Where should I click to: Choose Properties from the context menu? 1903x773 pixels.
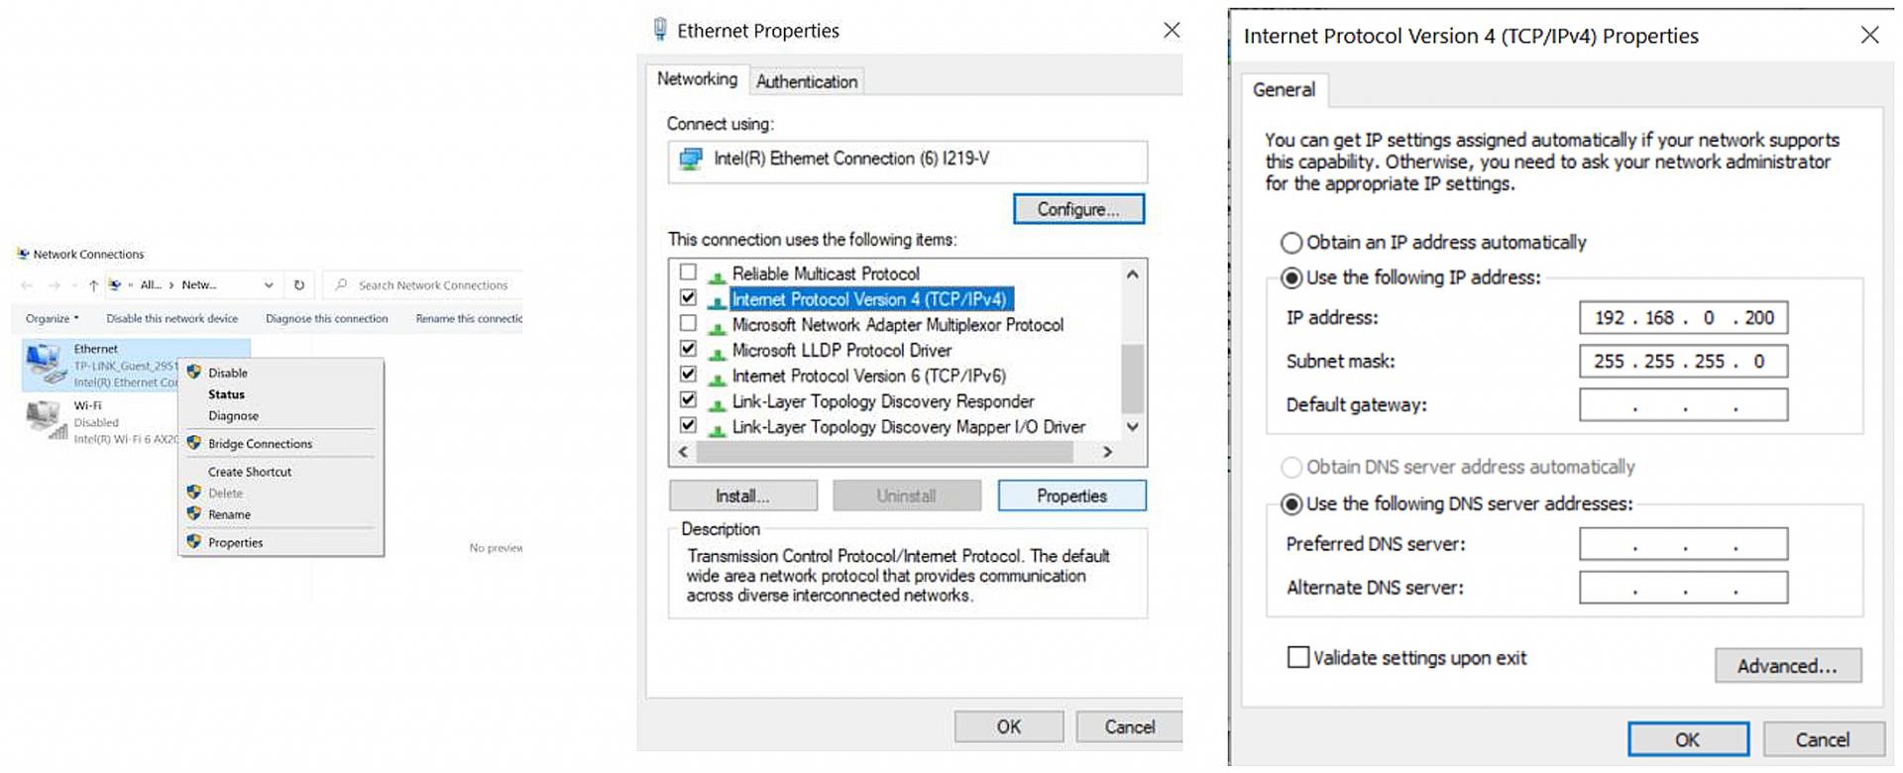coord(236,543)
